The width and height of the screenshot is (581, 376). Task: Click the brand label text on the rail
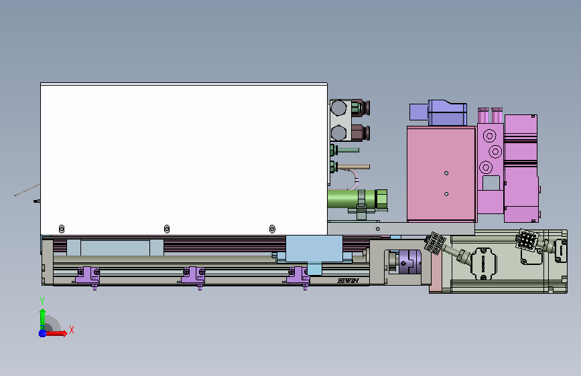[348, 280]
